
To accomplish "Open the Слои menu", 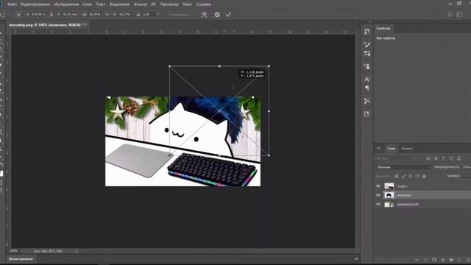I will (x=87, y=4).
